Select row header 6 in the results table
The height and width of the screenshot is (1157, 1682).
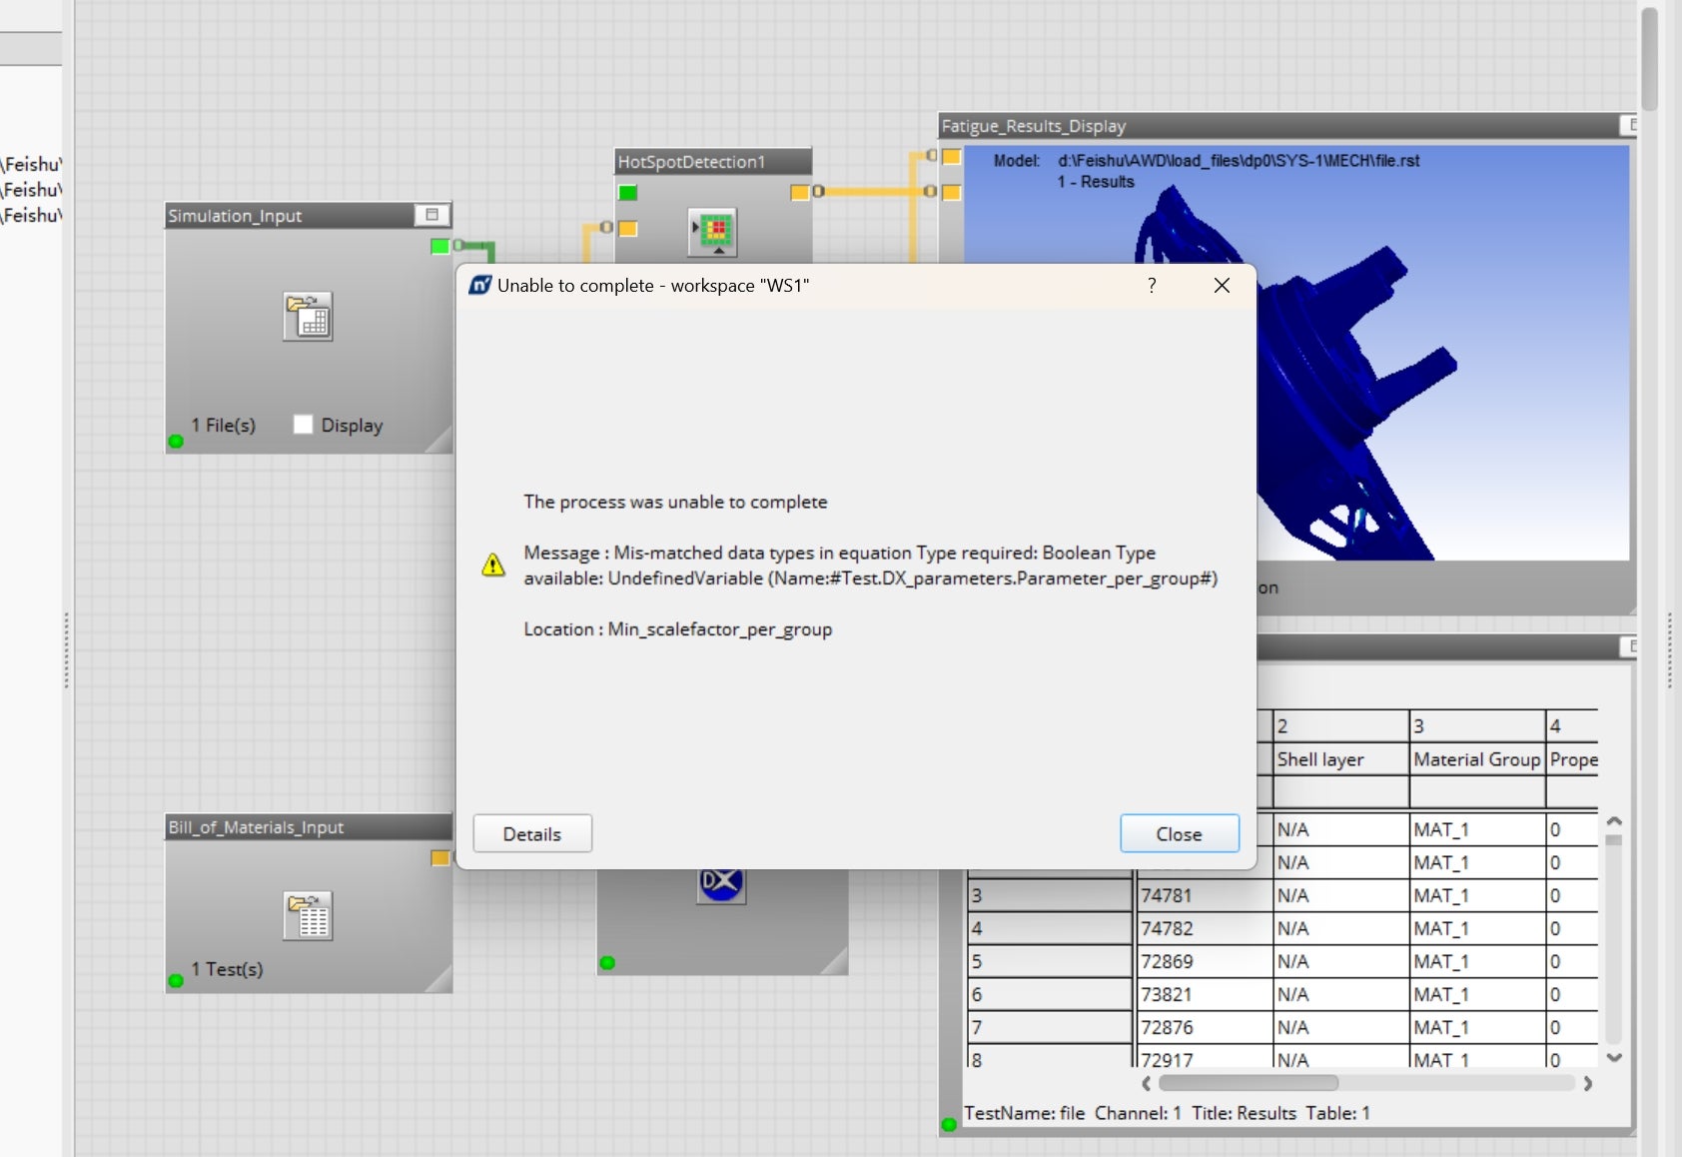click(x=1050, y=994)
